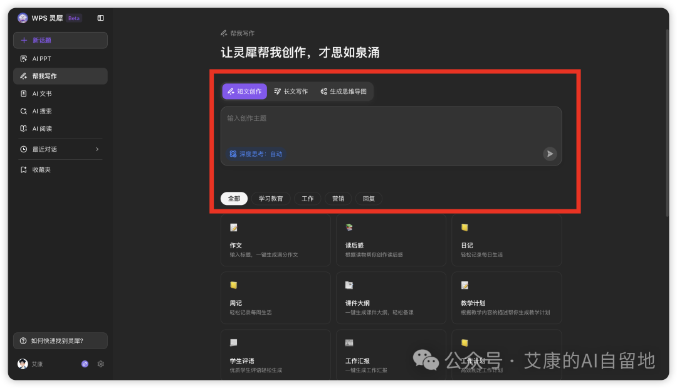The image size is (677, 388).
Task: Enable the 营销 filter chip
Action: point(338,198)
